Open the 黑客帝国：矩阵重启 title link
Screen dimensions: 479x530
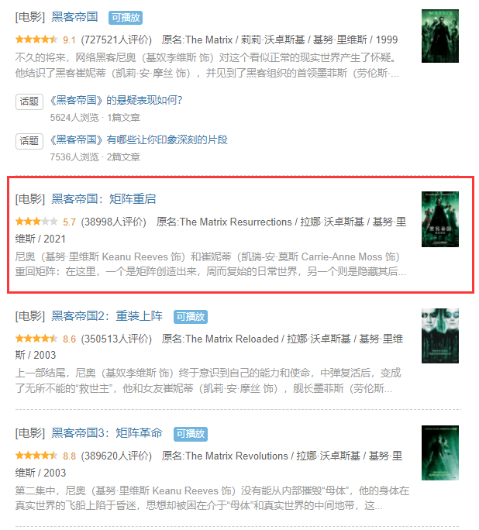[x=103, y=198]
